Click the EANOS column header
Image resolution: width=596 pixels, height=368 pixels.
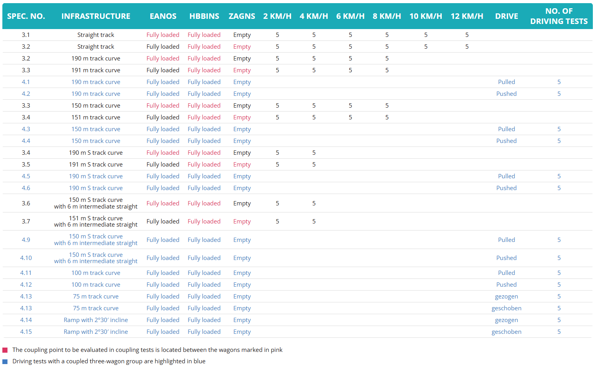pyautogui.click(x=163, y=16)
